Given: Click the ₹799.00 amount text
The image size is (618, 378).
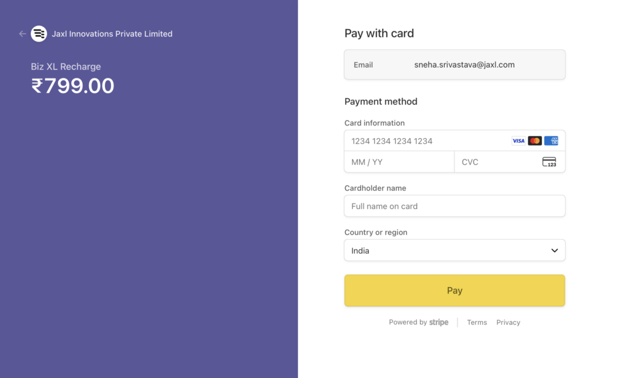Looking at the screenshot, I should [x=72, y=86].
